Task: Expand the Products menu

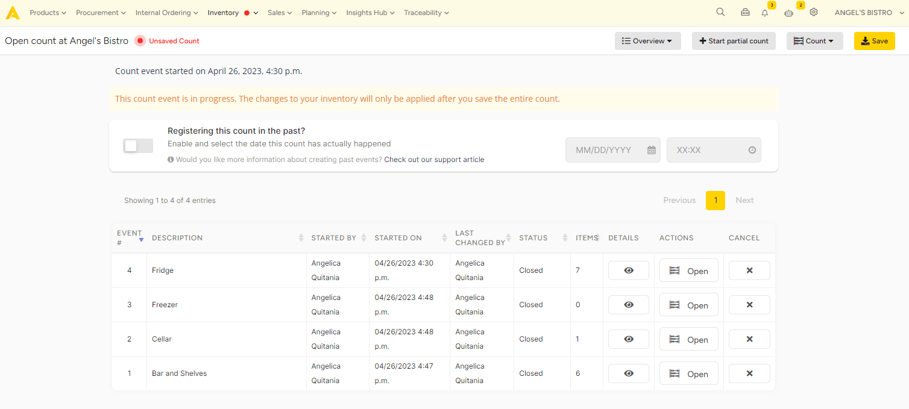Action: 48,13
